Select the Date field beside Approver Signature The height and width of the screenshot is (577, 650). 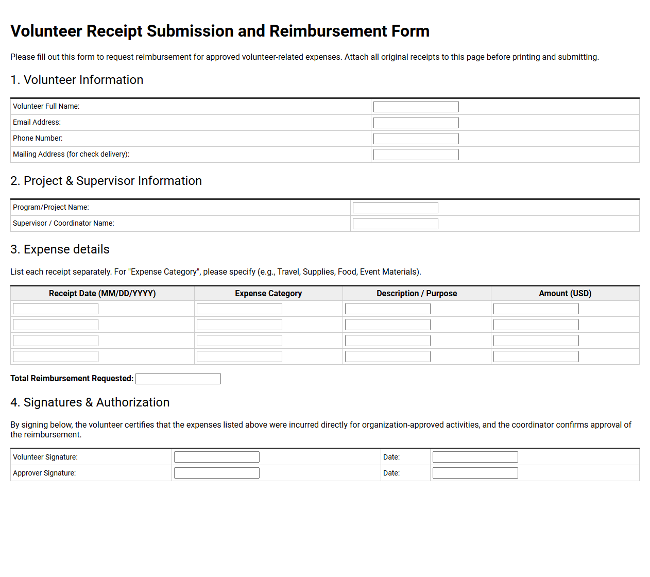point(475,473)
